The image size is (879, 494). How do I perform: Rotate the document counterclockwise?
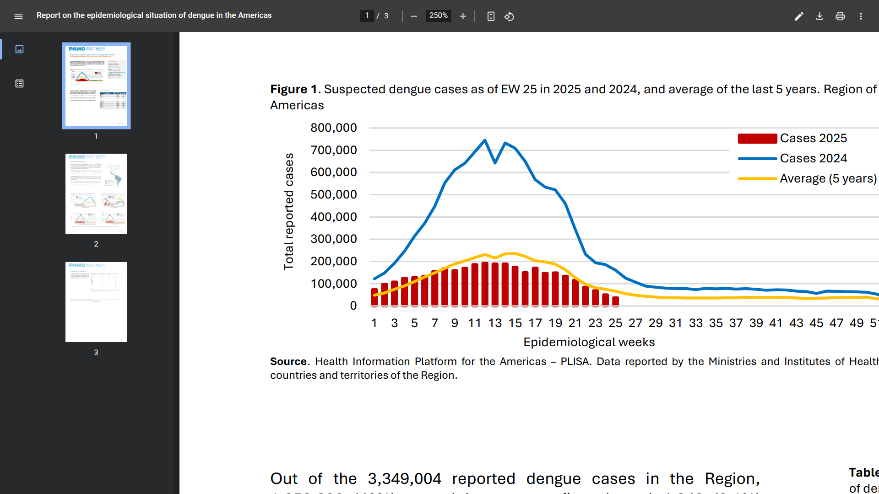point(509,16)
